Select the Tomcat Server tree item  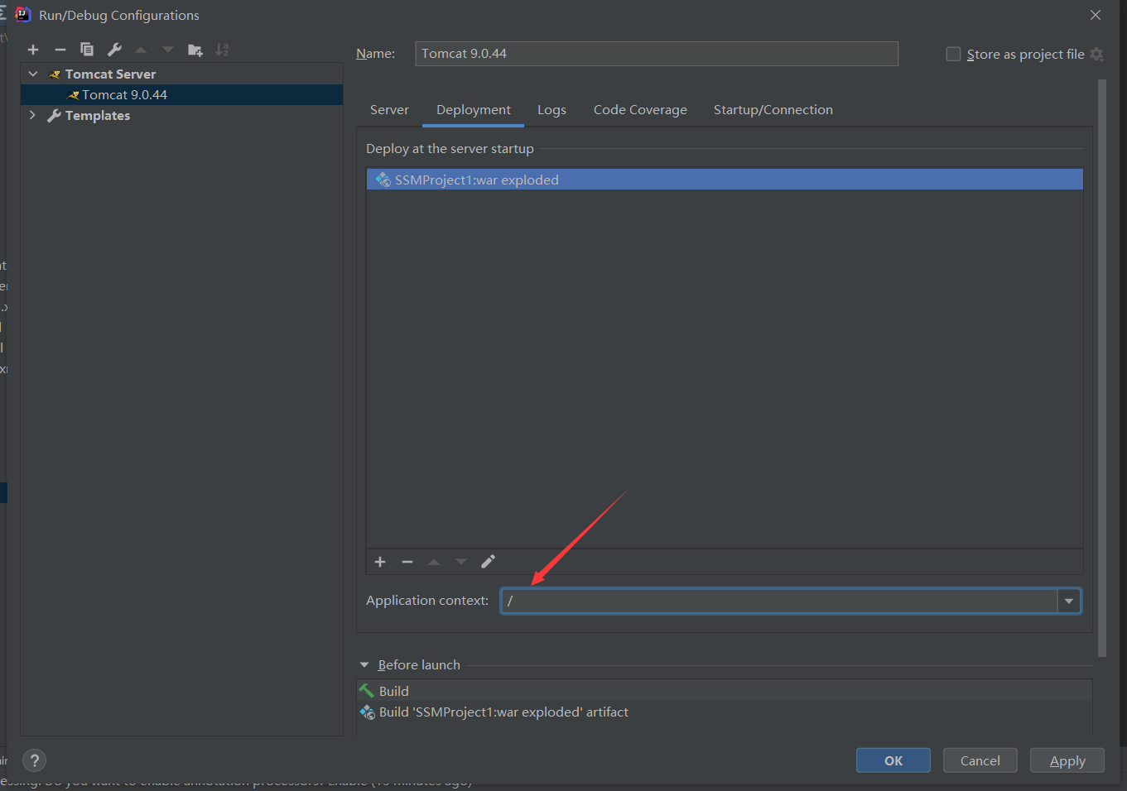pyautogui.click(x=181, y=74)
